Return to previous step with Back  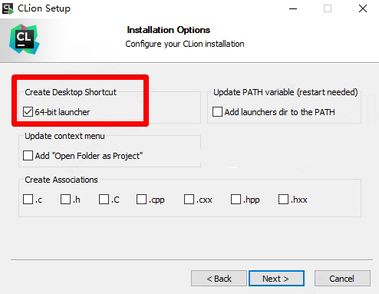(x=219, y=278)
